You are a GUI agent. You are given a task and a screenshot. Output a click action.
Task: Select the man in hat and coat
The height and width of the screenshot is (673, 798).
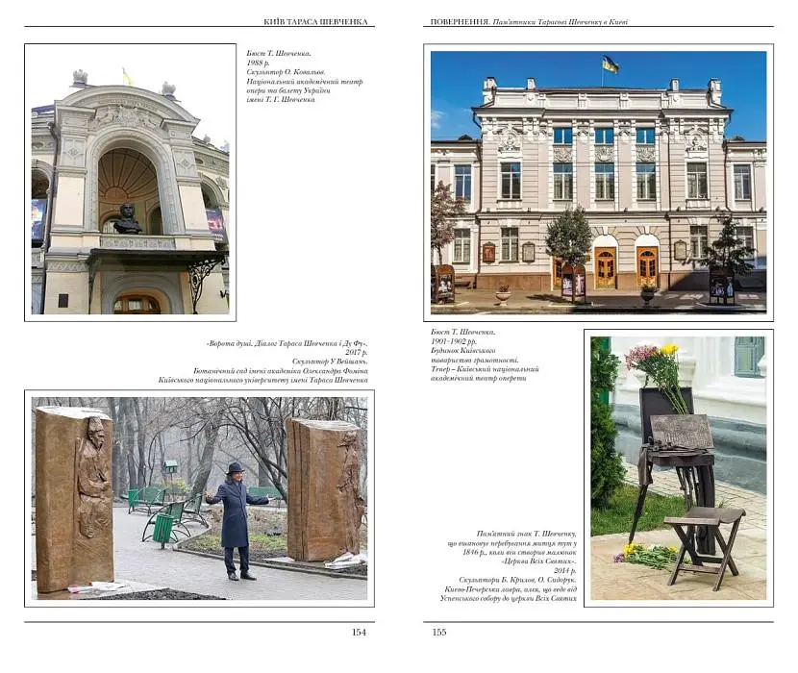point(237,521)
